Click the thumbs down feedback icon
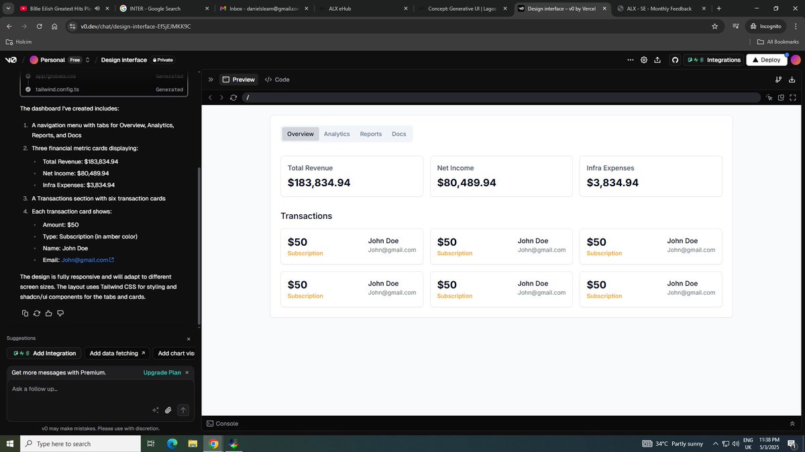Image resolution: width=805 pixels, height=452 pixels. coord(60,313)
